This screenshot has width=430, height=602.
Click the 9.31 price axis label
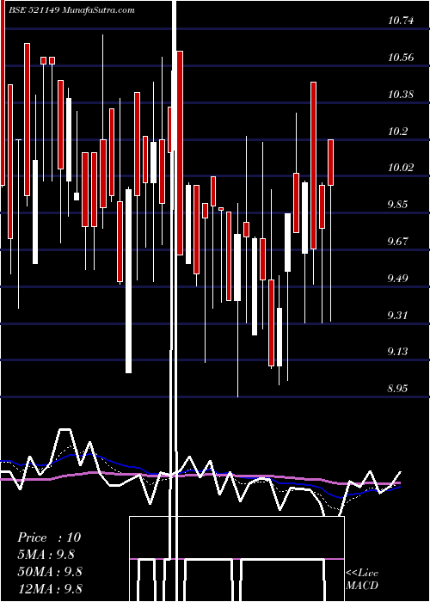click(397, 316)
